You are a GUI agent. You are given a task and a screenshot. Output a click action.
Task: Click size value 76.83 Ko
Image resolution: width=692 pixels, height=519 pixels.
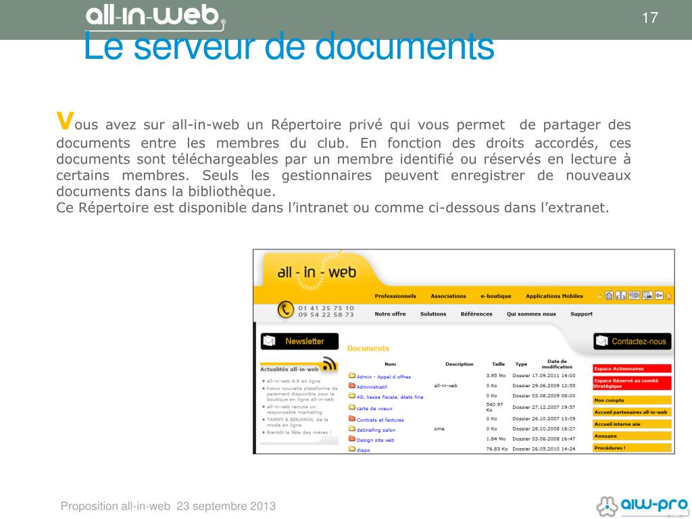click(497, 449)
